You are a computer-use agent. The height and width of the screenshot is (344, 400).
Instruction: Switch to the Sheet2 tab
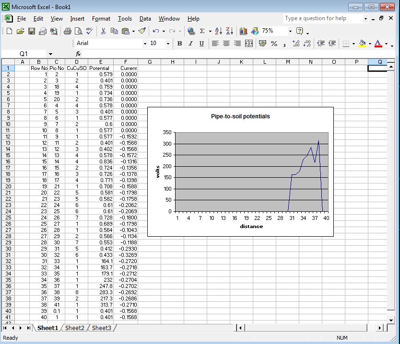(74, 328)
